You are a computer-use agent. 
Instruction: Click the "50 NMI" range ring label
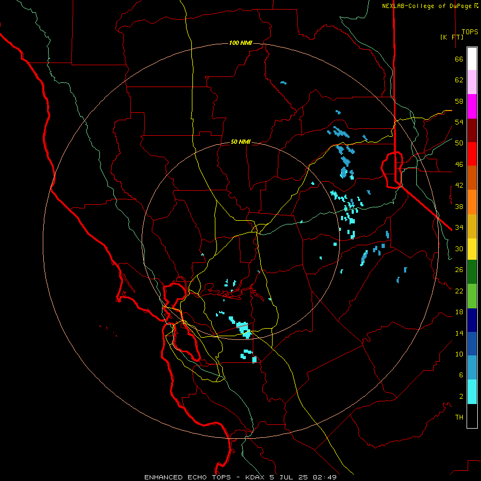pos(241,142)
